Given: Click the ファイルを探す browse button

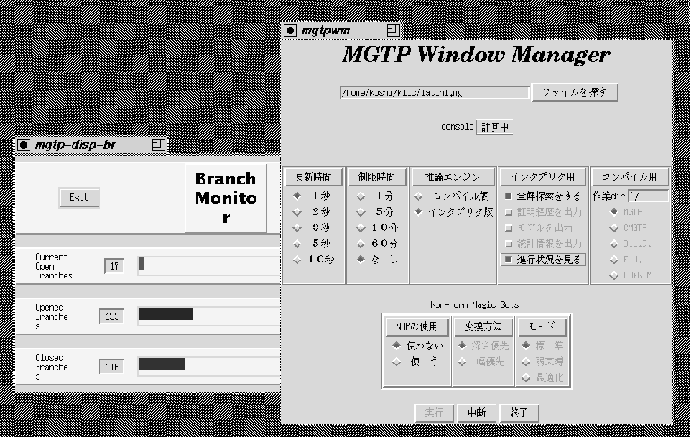Looking at the screenshot, I should [574, 92].
